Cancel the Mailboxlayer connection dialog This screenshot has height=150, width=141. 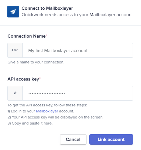pyautogui.click(x=73, y=139)
